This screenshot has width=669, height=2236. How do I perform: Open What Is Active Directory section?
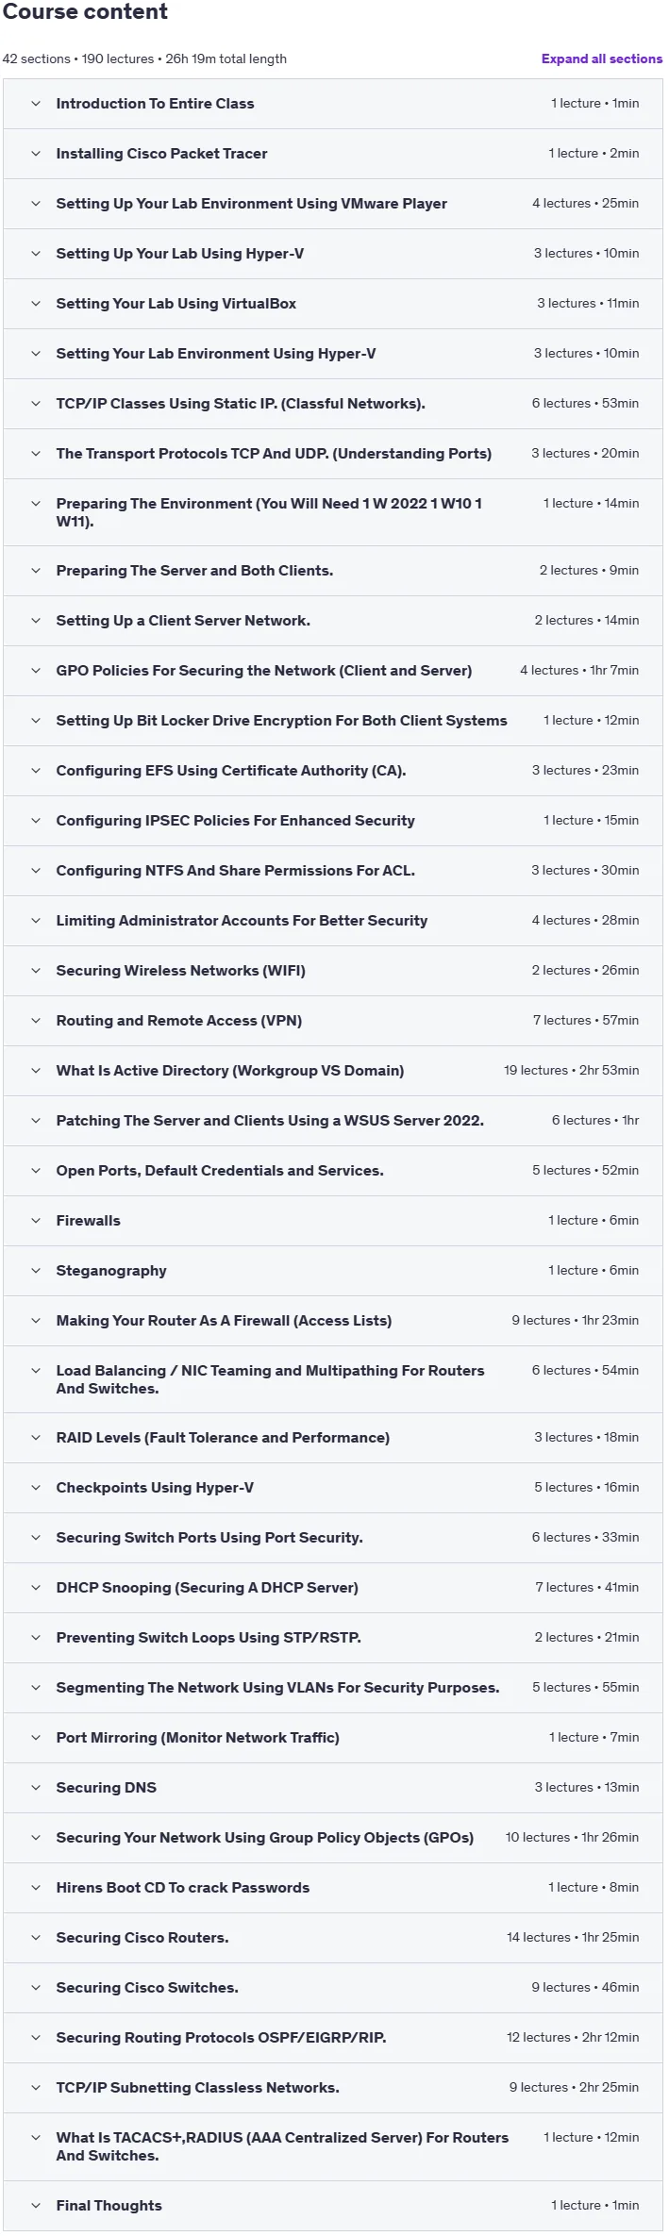click(333, 1071)
